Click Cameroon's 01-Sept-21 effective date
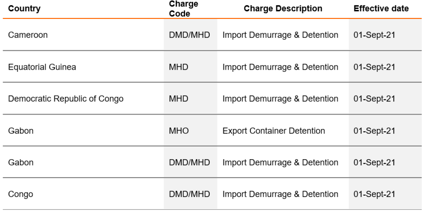The image size is (426, 214). pyautogui.click(x=374, y=35)
